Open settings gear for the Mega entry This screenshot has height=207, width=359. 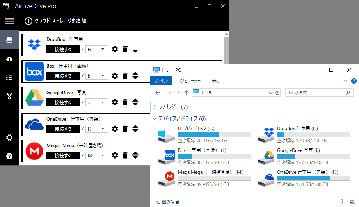point(115,155)
